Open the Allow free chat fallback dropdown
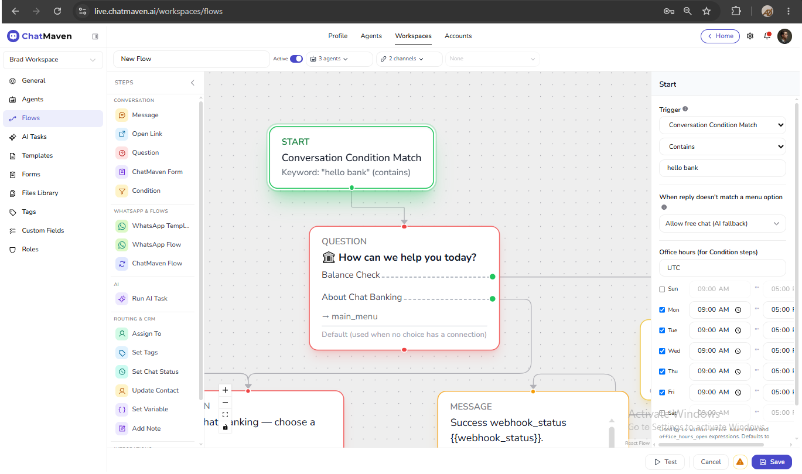This screenshot has height=474, width=802. pyautogui.click(x=722, y=224)
